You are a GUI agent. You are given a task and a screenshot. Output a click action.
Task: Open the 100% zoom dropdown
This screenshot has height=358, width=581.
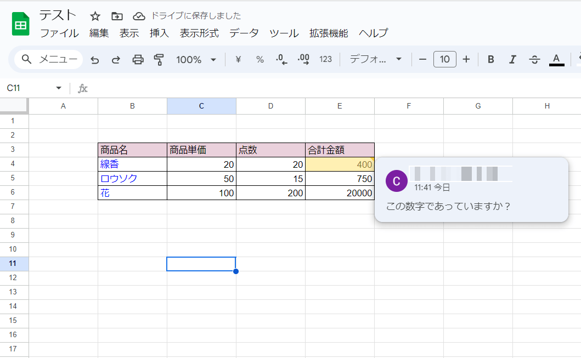(196, 60)
